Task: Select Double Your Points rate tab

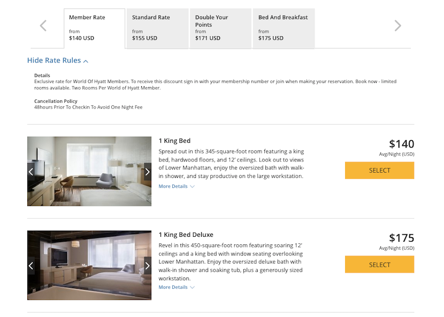Action: pos(220,28)
